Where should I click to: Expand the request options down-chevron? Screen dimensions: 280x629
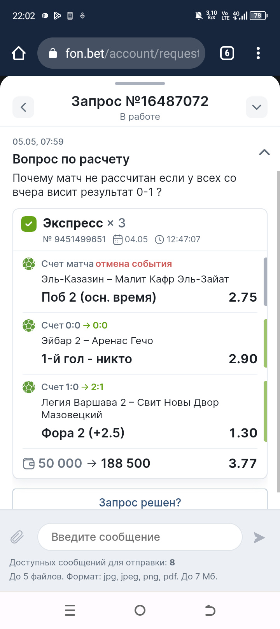257,107
